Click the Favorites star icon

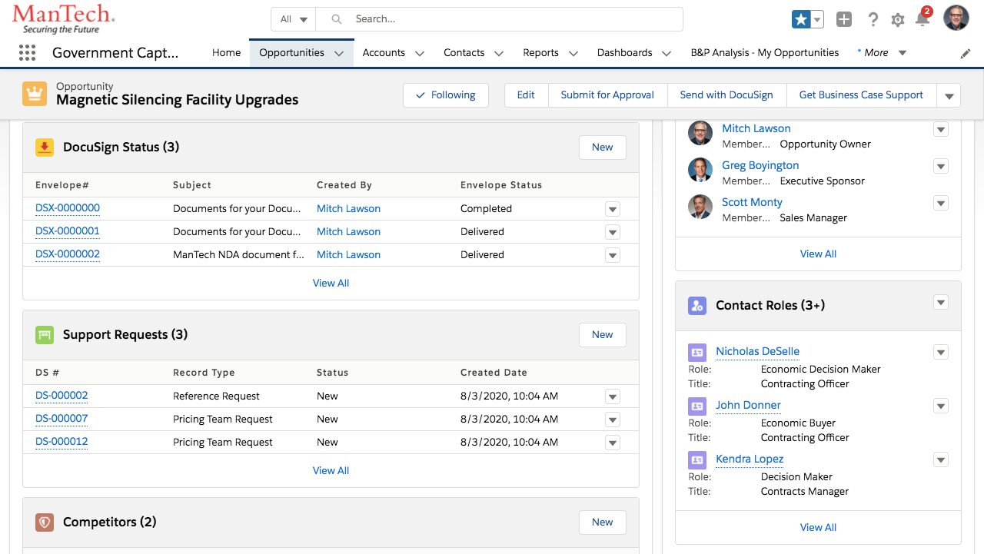point(801,20)
